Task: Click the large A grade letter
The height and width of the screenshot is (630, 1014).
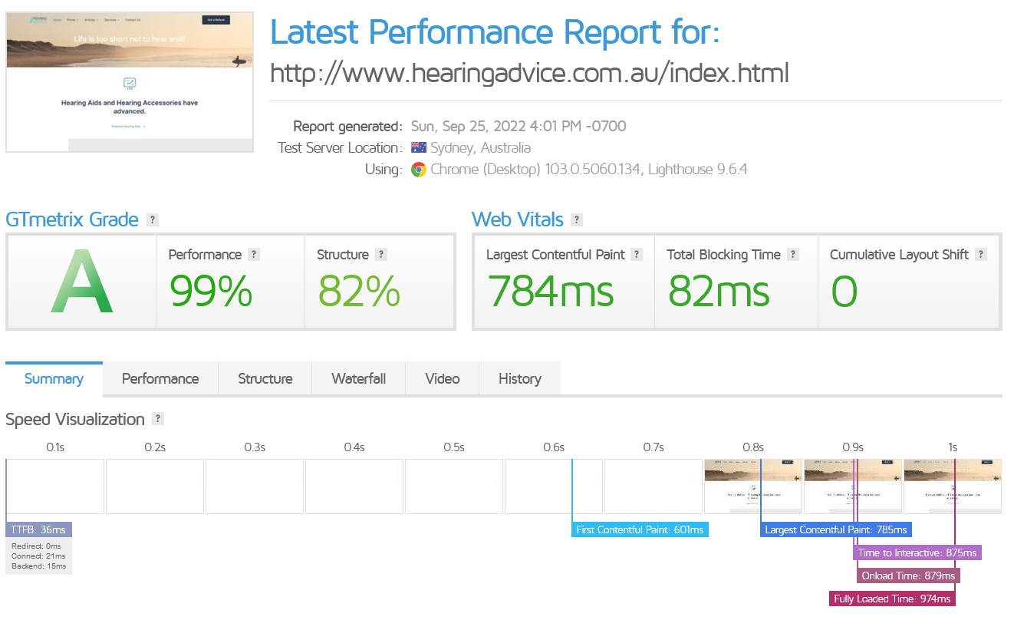Action: pyautogui.click(x=81, y=282)
